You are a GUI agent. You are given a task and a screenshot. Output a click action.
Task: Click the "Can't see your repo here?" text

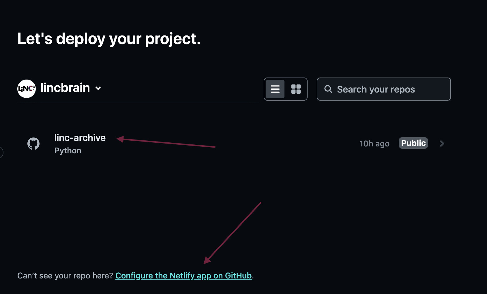(65, 276)
